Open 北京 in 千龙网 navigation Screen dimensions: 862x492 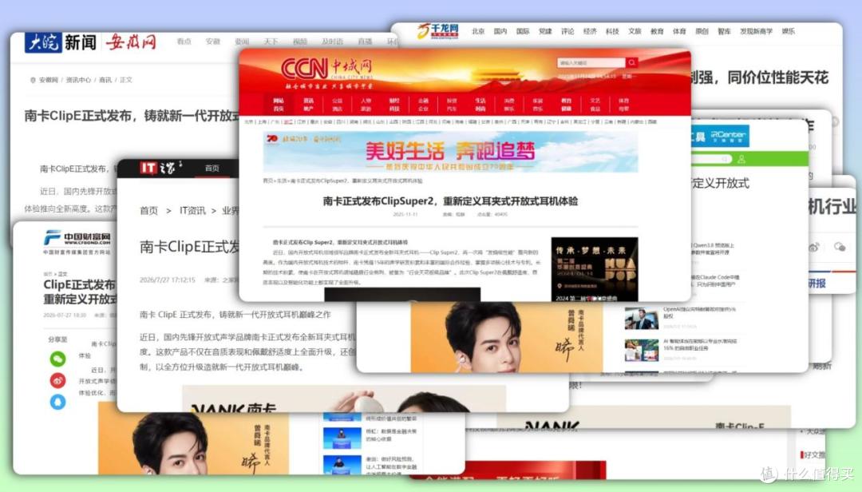[x=478, y=31]
